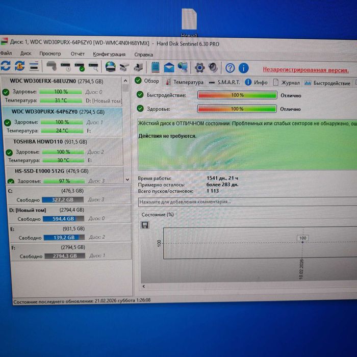This screenshot has height=357, width=357.
Task: Click the grey drive silhouette toolbar icon
Action: click(52, 66)
